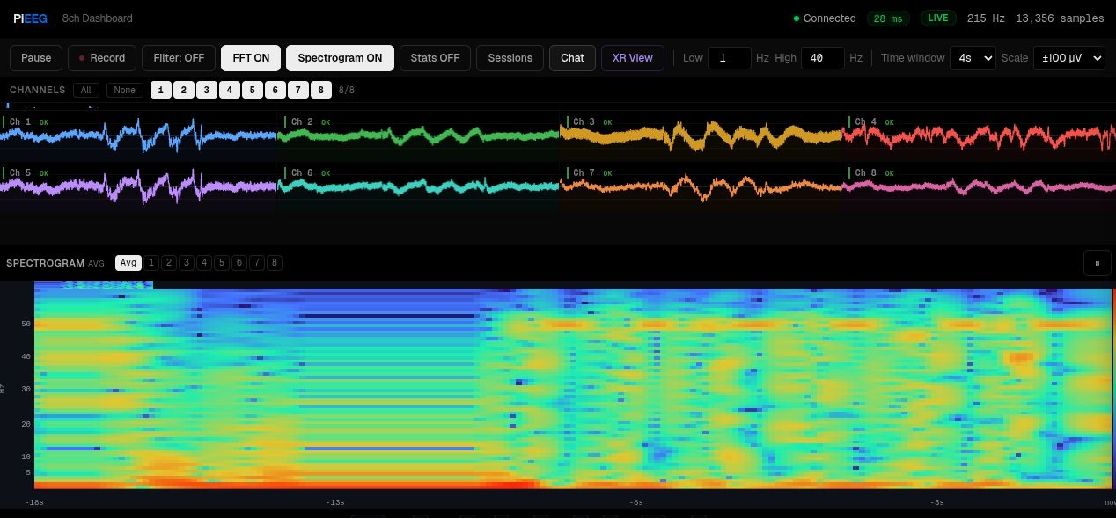
Task: Toggle channel 1 in the channels row
Action: point(161,90)
